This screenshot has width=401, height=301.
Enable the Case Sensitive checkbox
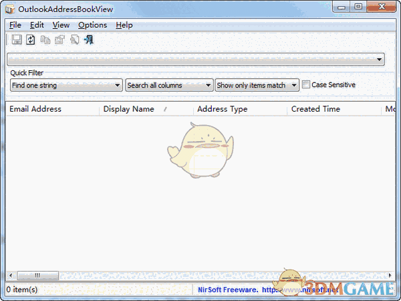[306, 84]
